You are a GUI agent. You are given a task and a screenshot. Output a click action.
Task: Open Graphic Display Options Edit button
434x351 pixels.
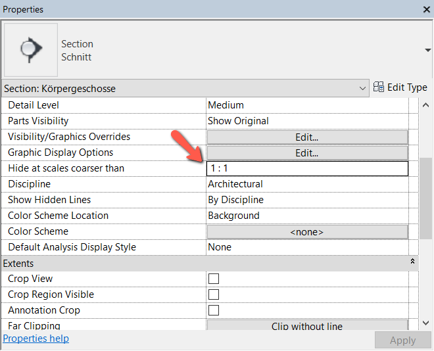coord(307,152)
